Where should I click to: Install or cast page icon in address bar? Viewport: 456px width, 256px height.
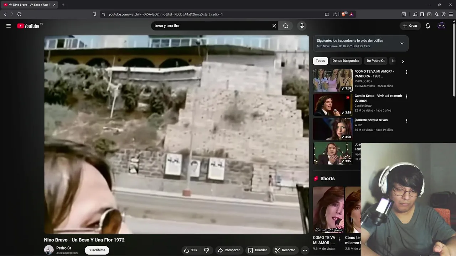[x=327, y=14]
